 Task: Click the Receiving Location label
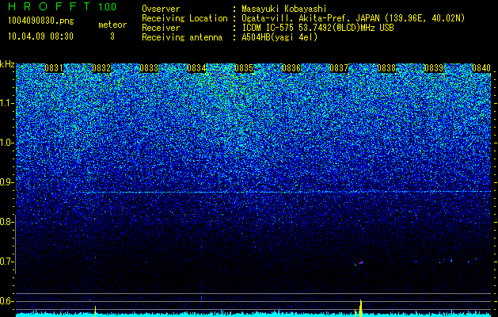[x=184, y=18]
